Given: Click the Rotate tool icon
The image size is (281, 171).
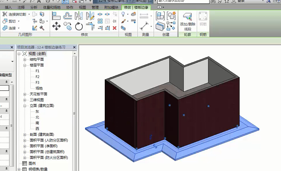Looking at the screenshot, I should click(x=79, y=27).
